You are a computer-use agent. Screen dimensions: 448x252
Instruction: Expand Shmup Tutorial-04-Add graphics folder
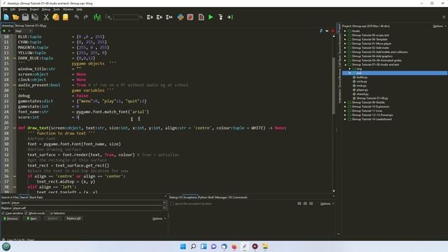[x=345, y=56]
